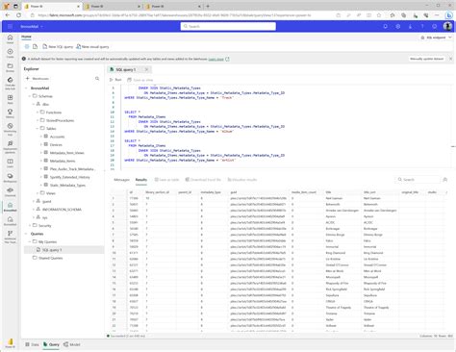
Task: Select the Metadata_Items table
Action: [63, 161]
